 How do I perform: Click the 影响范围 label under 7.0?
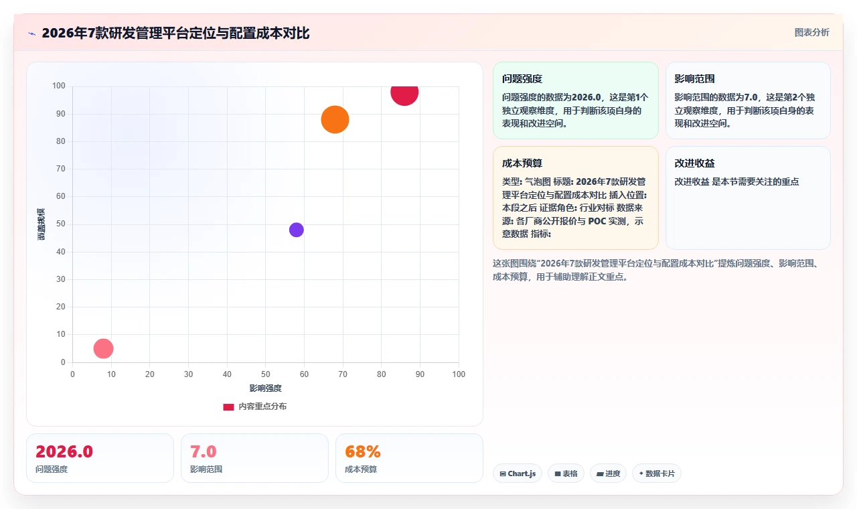pyautogui.click(x=206, y=469)
